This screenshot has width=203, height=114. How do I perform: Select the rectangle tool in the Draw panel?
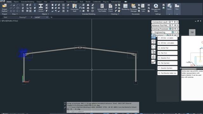(x=14, y=11)
